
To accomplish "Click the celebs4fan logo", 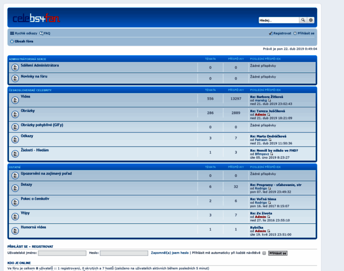I will click(36, 18).
